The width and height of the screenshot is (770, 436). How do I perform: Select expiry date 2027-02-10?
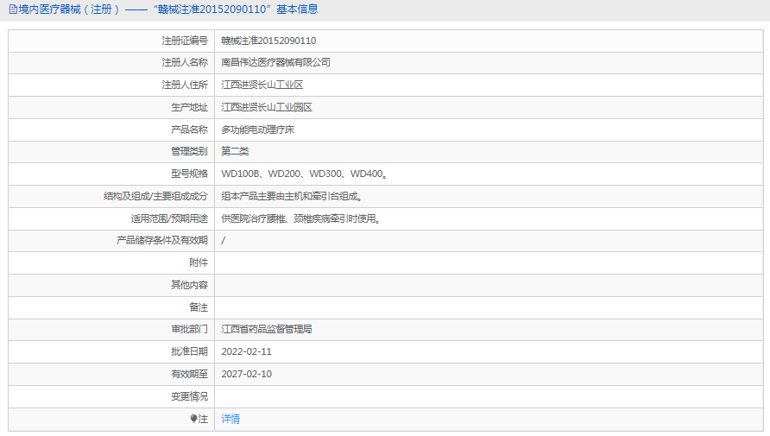[246, 374]
